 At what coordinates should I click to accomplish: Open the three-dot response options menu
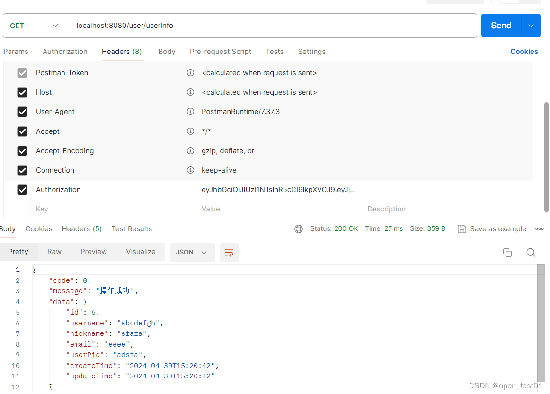pyautogui.click(x=540, y=228)
